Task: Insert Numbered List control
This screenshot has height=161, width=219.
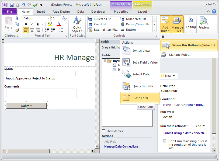Action: [x=133, y=19]
